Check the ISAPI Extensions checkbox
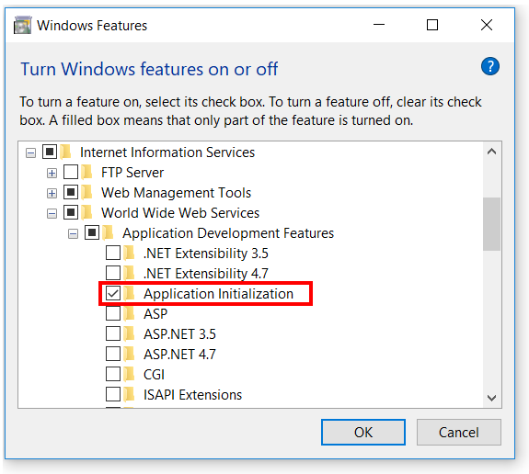The height and width of the screenshot is (474, 529). (x=113, y=394)
